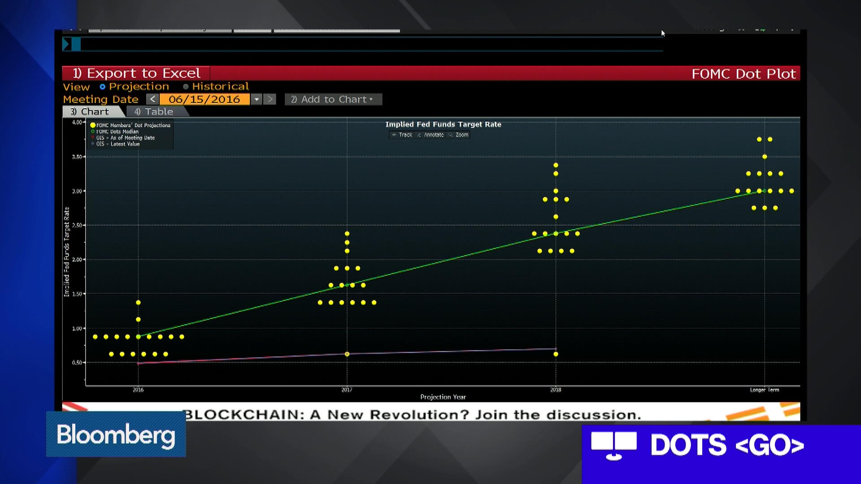Click the OIS Latest Value diamond icon
The width and height of the screenshot is (861, 484).
coord(92,144)
